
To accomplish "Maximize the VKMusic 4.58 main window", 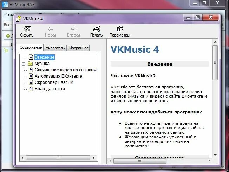I will tap(204, 3).
